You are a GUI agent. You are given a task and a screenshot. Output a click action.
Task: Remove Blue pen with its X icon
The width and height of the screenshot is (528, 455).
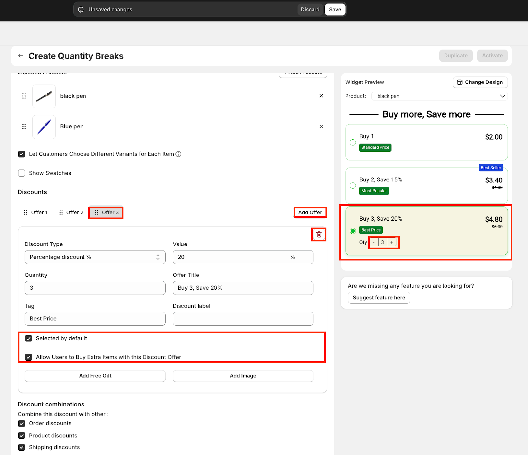pyautogui.click(x=321, y=127)
